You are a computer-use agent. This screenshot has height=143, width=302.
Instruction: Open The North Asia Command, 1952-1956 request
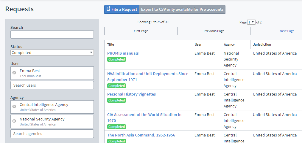pos(141,135)
